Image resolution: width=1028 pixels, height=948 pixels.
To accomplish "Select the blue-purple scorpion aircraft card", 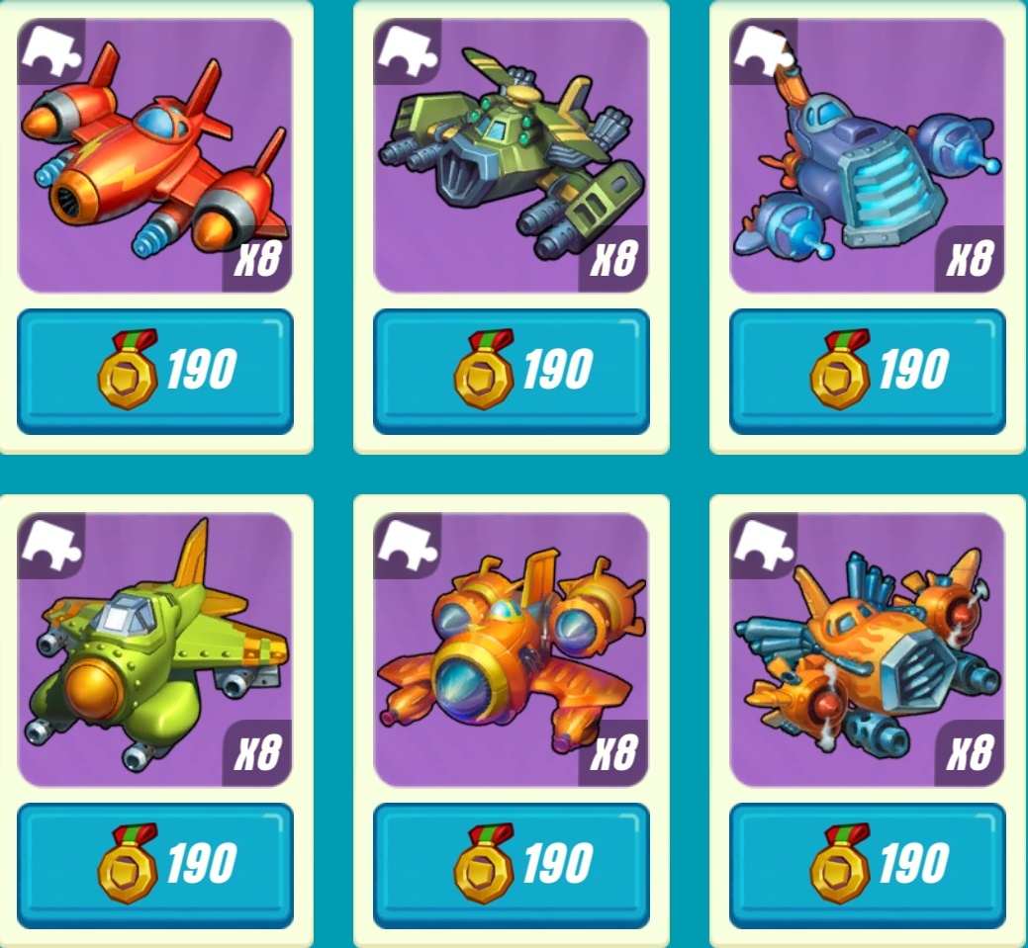I will pyautogui.click(x=867, y=156).
